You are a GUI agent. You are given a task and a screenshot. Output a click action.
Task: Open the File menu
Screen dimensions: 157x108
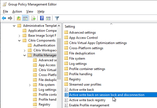pyautogui.click(x=5, y=11)
